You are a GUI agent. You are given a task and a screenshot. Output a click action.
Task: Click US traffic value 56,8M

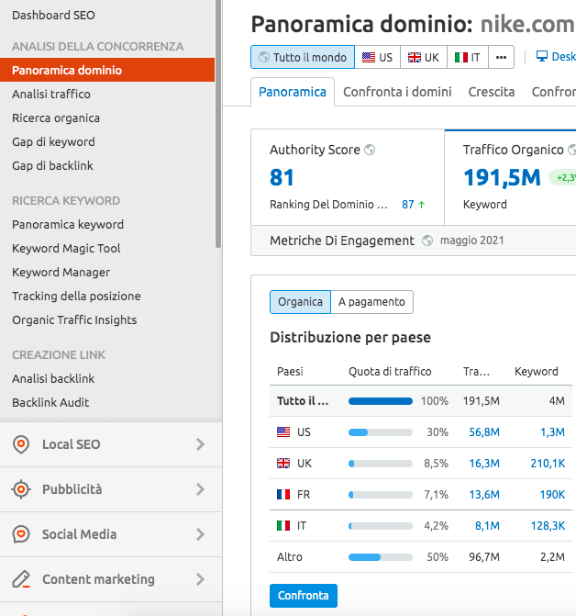(x=484, y=432)
